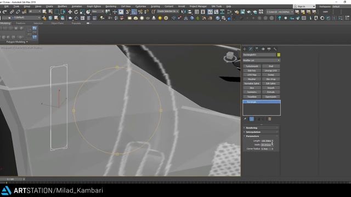
Task: Apply the TurboSmooth modifier button
Action: [x=252, y=66]
